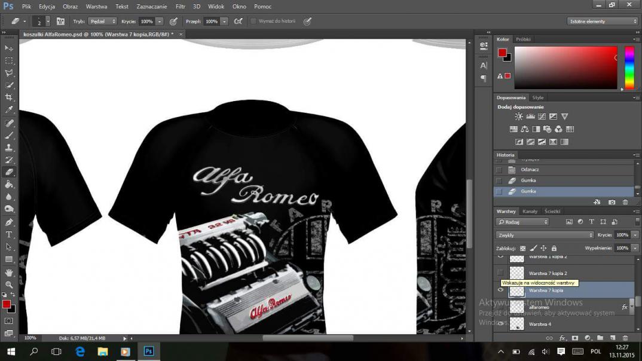Image resolution: width=642 pixels, height=361 pixels.
Task: Show the Warstwa 7 kopia 2 layer
Action: (x=500, y=273)
